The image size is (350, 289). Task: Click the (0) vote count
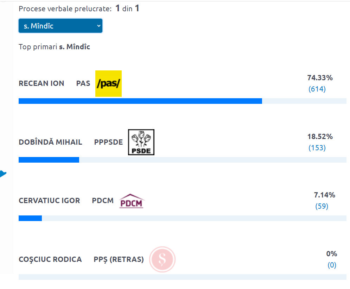click(x=332, y=265)
